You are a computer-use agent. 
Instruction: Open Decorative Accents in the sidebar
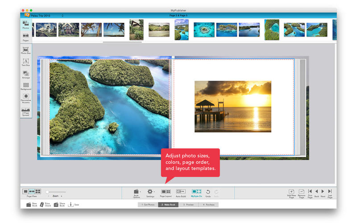pos(26,97)
